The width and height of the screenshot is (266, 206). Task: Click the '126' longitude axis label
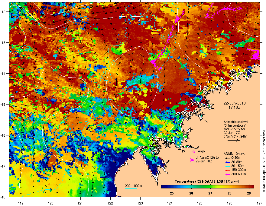(x=230, y=203)
